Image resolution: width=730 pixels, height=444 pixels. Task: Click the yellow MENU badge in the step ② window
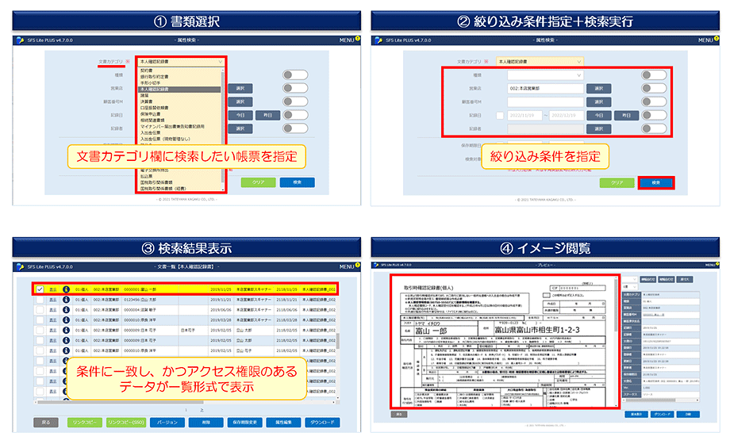pyautogui.click(x=717, y=38)
